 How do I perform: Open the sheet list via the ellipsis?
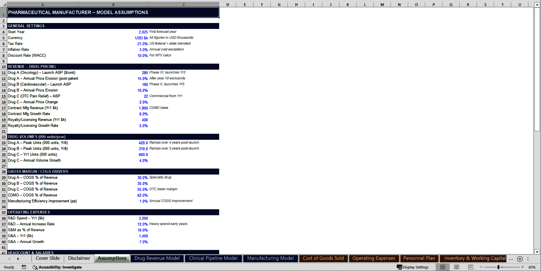coord(511,259)
